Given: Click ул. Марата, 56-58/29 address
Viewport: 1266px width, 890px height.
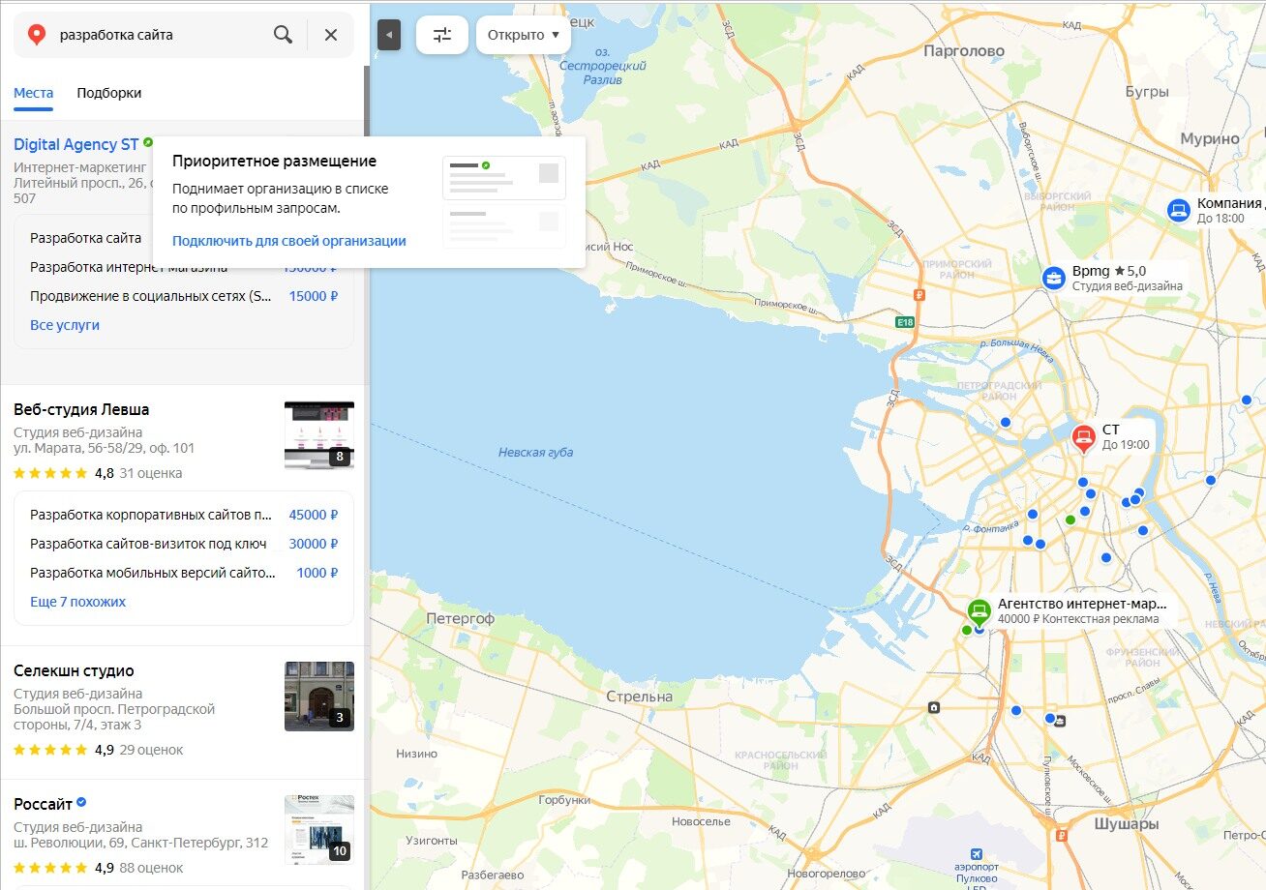Looking at the screenshot, I should (104, 448).
